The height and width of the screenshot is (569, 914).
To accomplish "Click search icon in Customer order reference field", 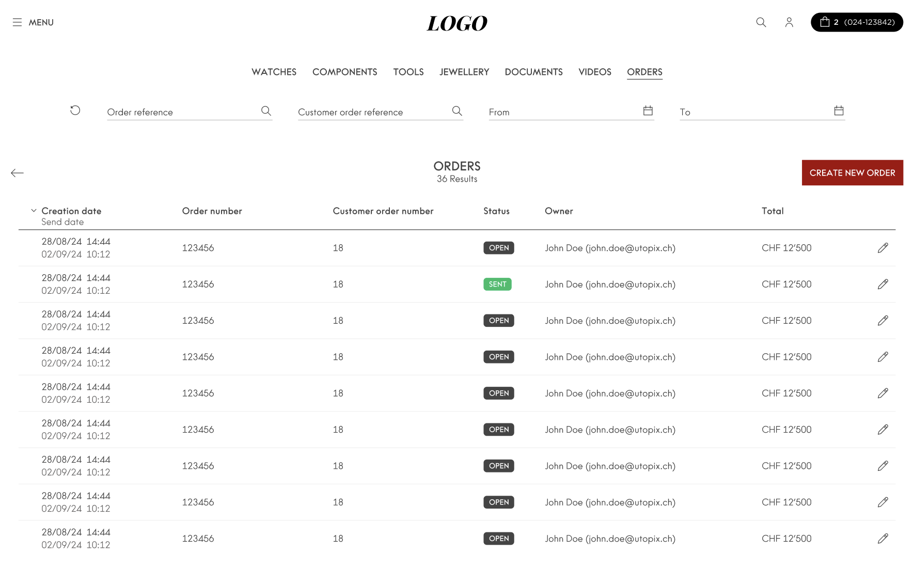I will (457, 111).
